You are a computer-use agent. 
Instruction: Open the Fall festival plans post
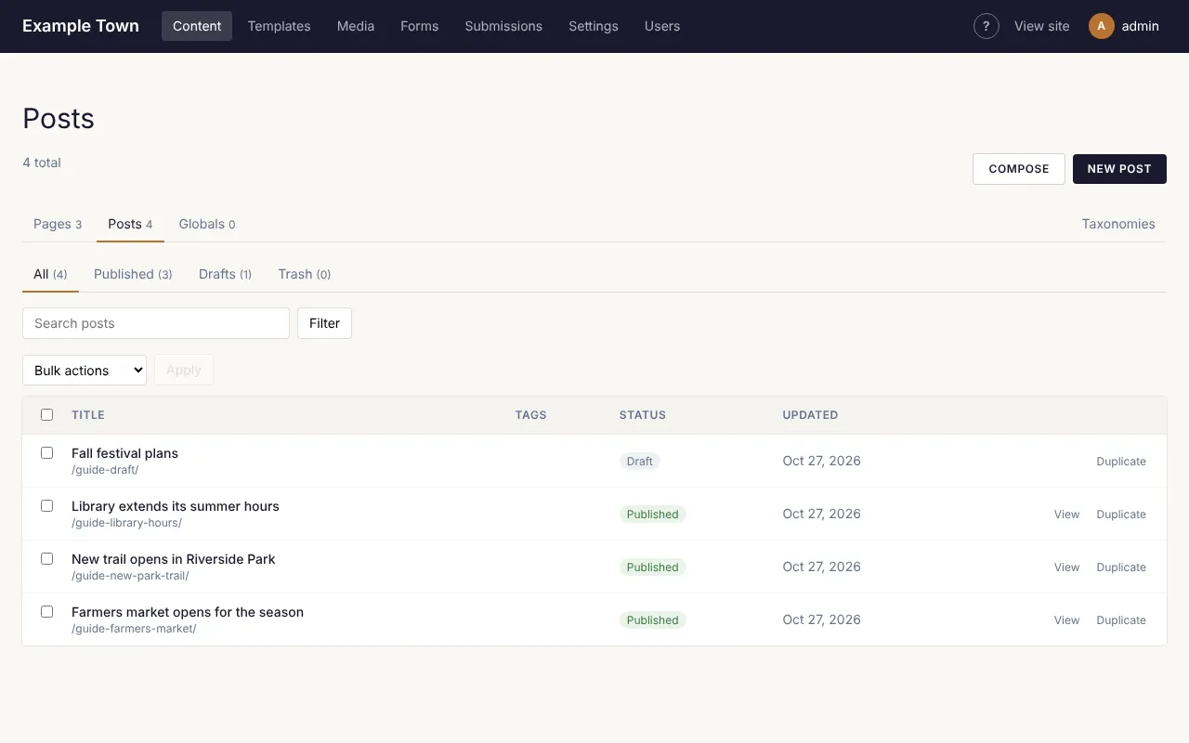(124, 453)
